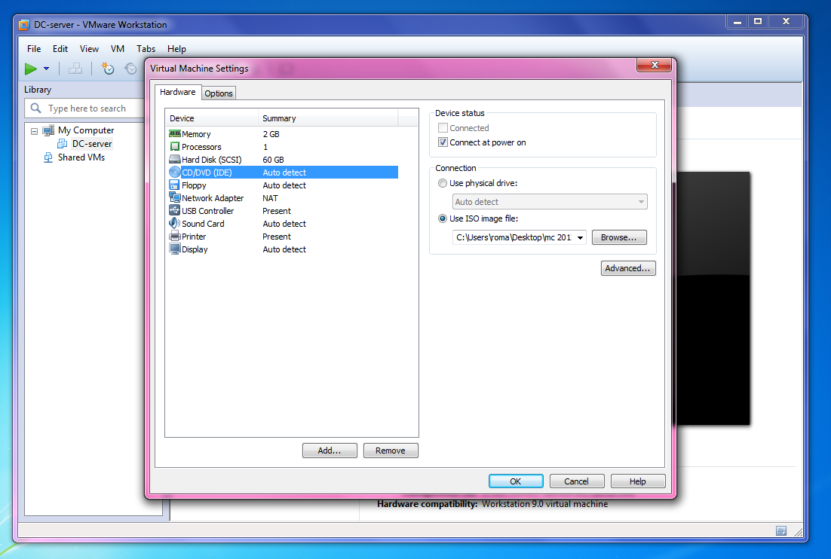
Task: Select the Floppy row's Auto detect summary
Action: (x=284, y=185)
